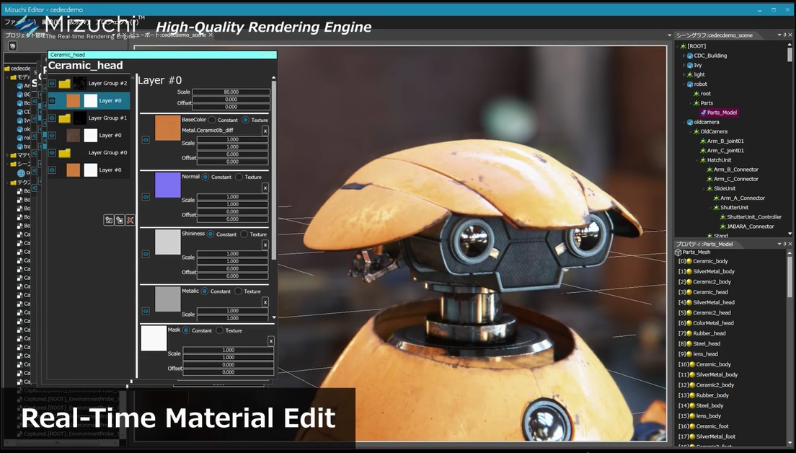Image resolution: width=796 pixels, height=453 pixels.
Task: Click material sphere icon for Rubber_head [7]
Action: point(689,333)
